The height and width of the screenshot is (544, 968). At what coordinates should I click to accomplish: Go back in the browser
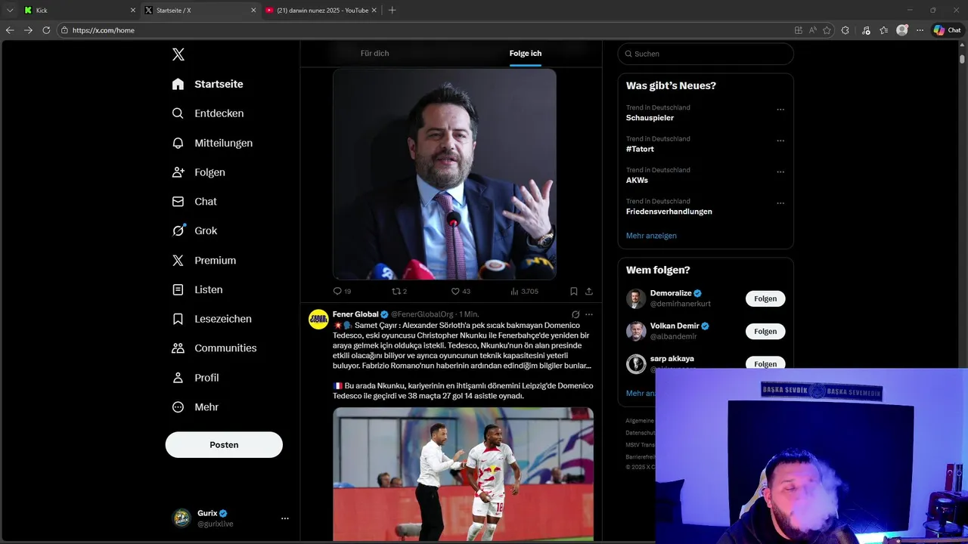10,30
